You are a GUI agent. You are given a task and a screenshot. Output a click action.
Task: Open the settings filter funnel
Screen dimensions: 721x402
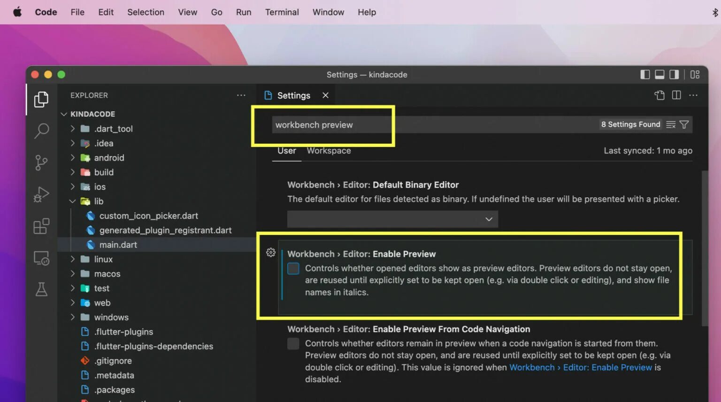[x=684, y=124]
